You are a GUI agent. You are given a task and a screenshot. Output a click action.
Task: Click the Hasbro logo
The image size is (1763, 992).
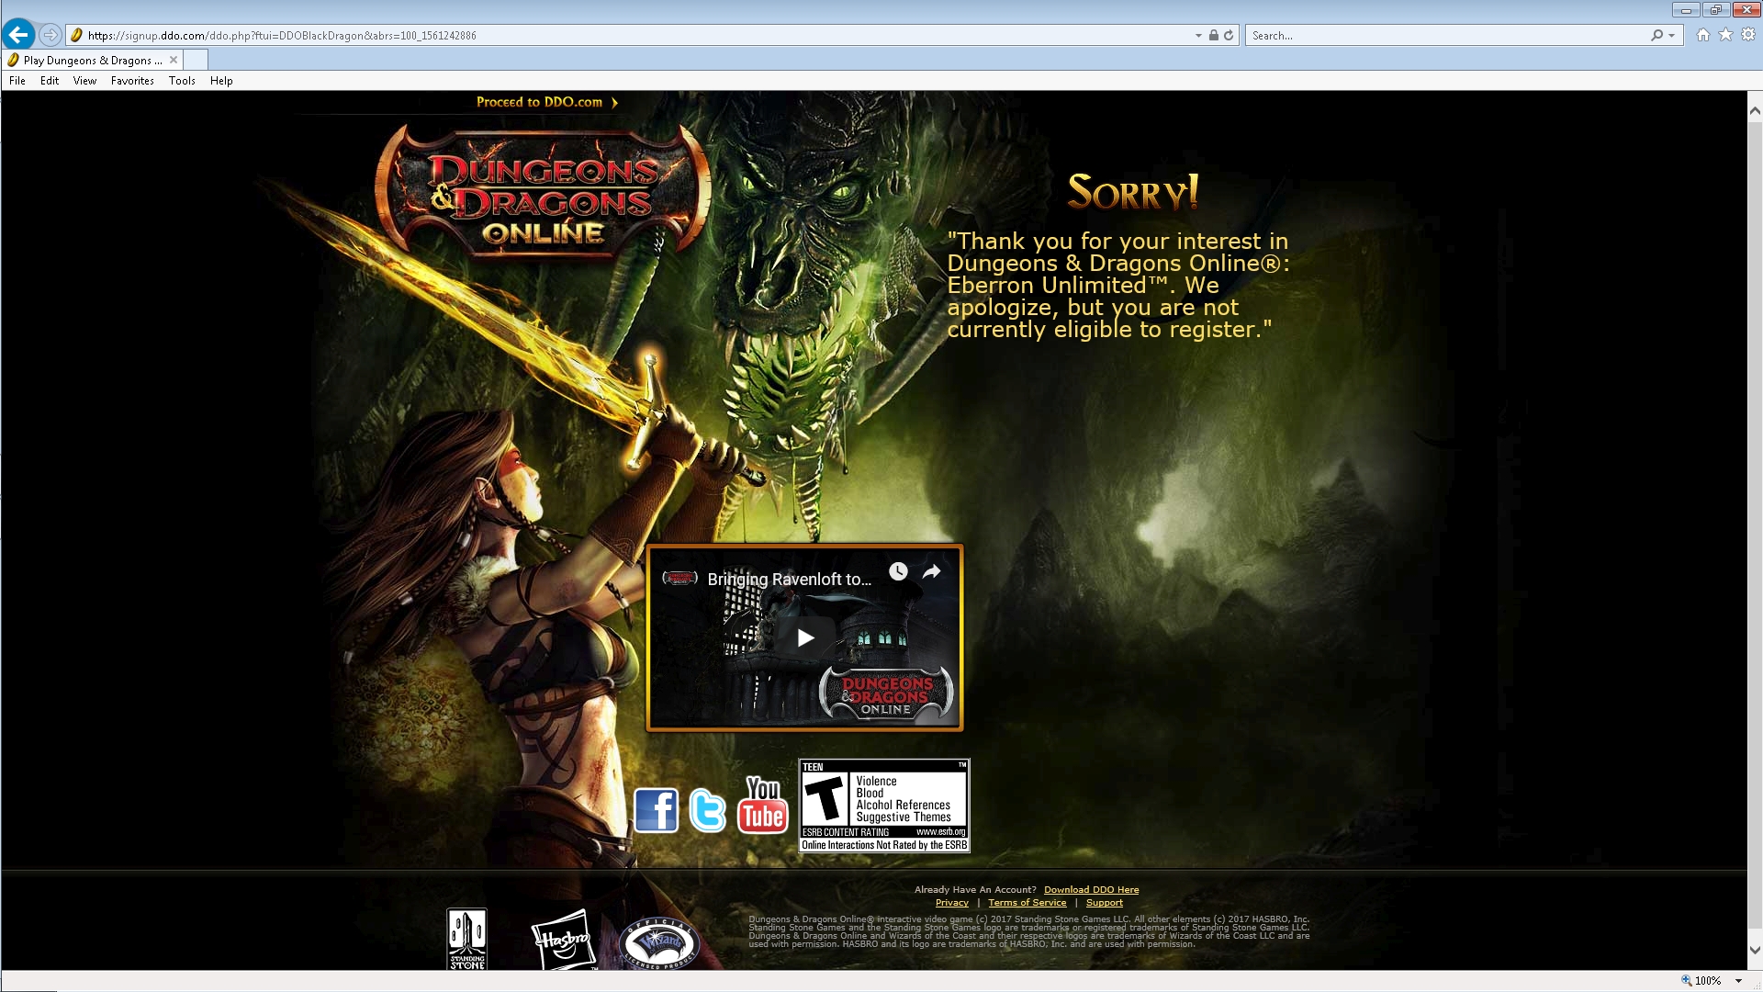tap(563, 939)
